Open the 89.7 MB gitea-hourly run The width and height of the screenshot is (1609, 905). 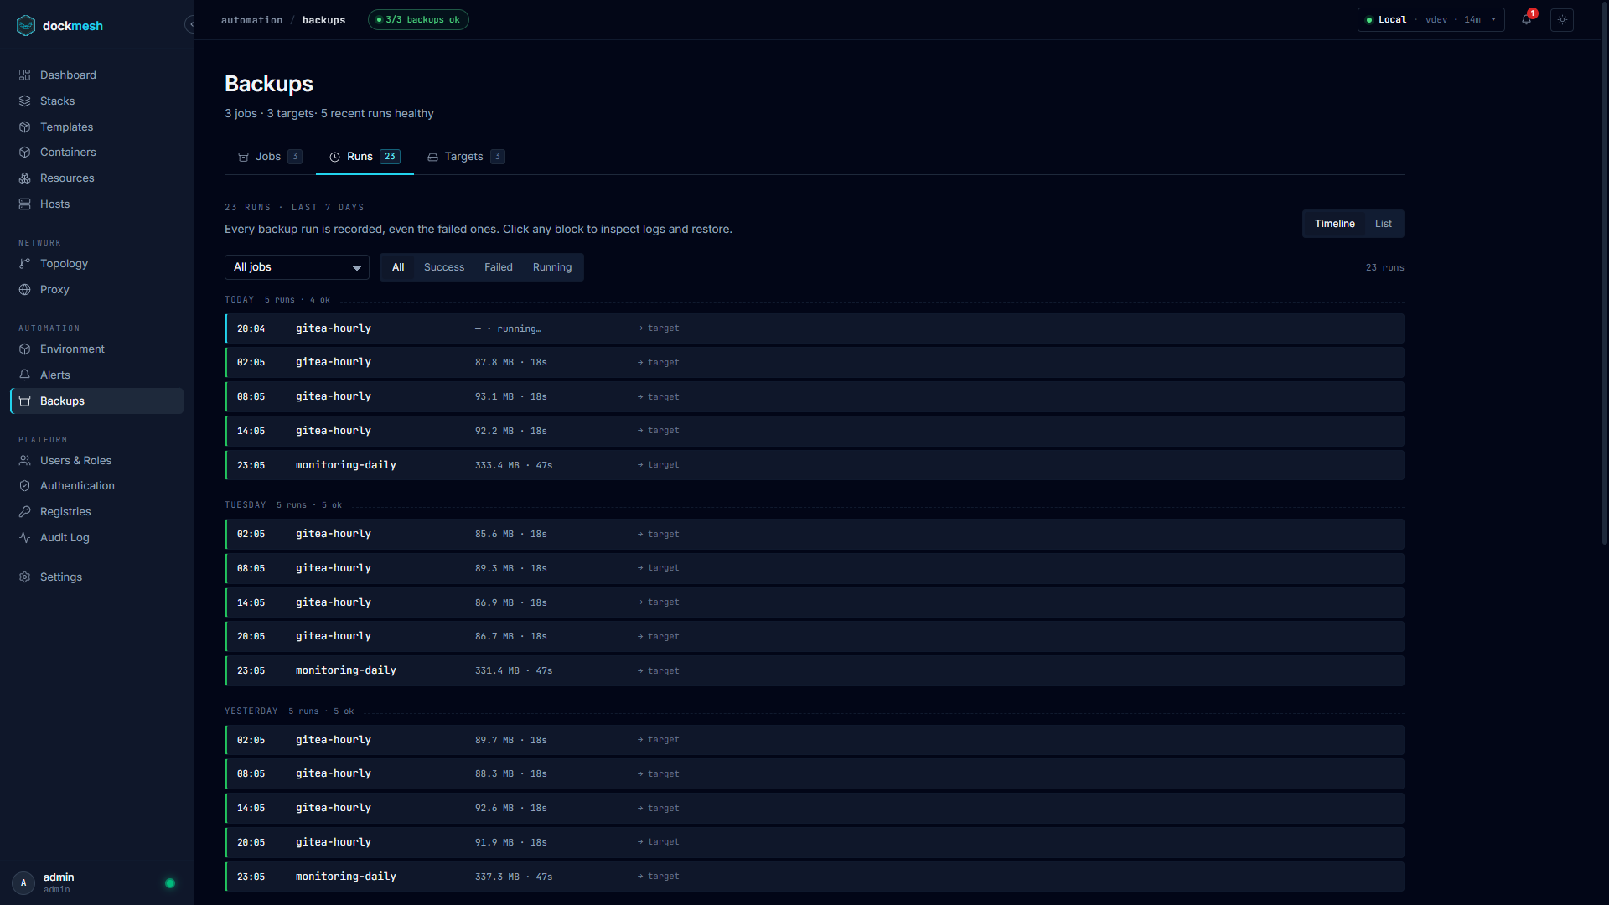tap(815, 740)
